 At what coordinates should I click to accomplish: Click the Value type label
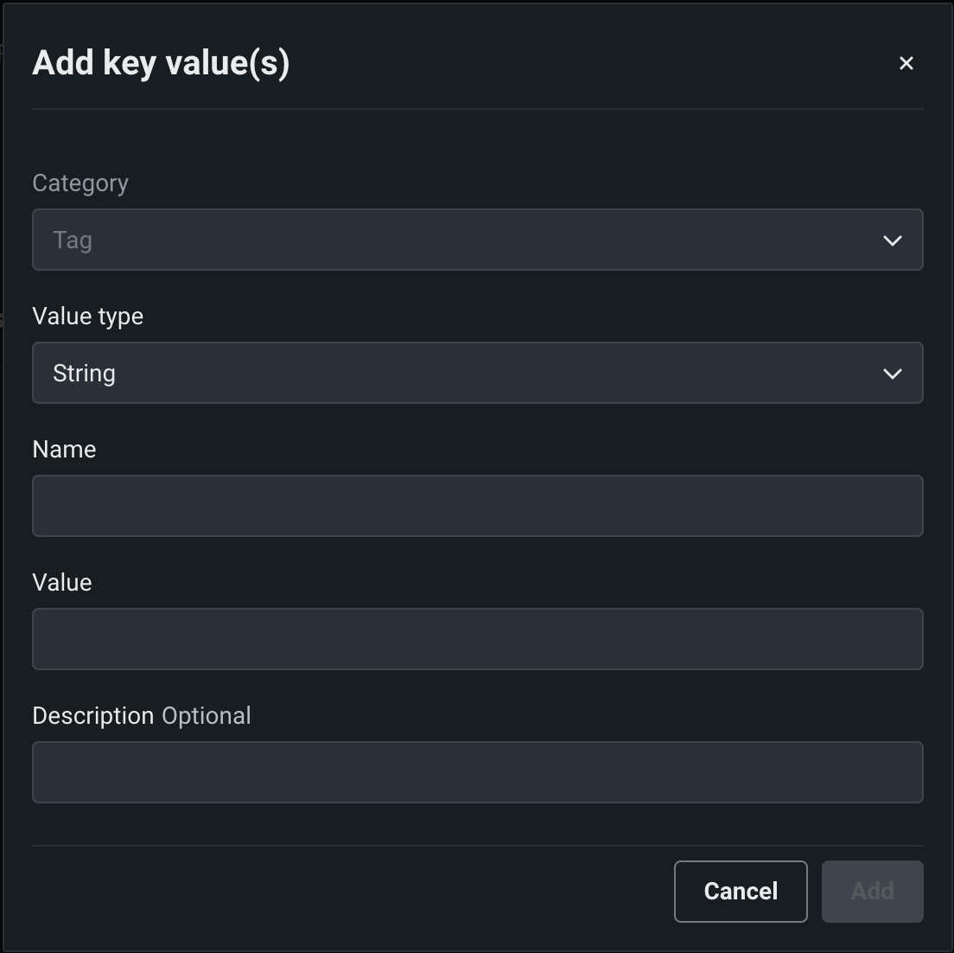pyautogui.click(x=87, y=317)
